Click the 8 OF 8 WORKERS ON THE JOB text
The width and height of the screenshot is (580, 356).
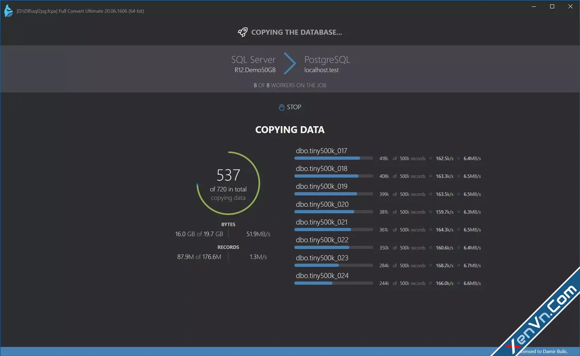click(290, 85)
